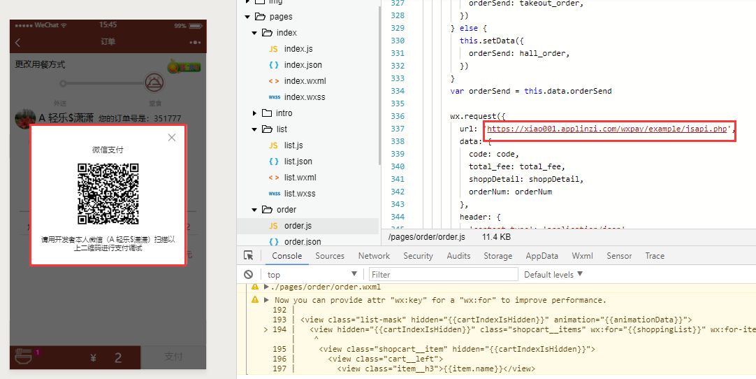Viewport: 756px width, 379px height.
Task: Click the /pages/order/order.js path in status bar
Action: 427,237
